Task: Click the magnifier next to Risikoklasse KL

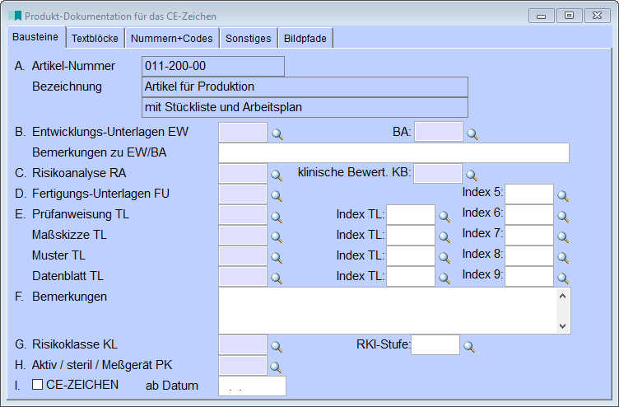Action: pyautogui.click(x=277, y=346)
